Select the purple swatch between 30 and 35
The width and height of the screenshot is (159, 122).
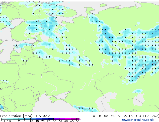coord(56,119)
